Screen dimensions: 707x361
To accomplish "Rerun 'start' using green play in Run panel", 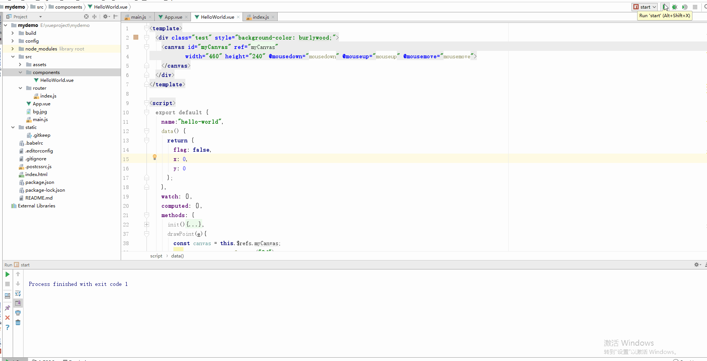I will 7,274.
